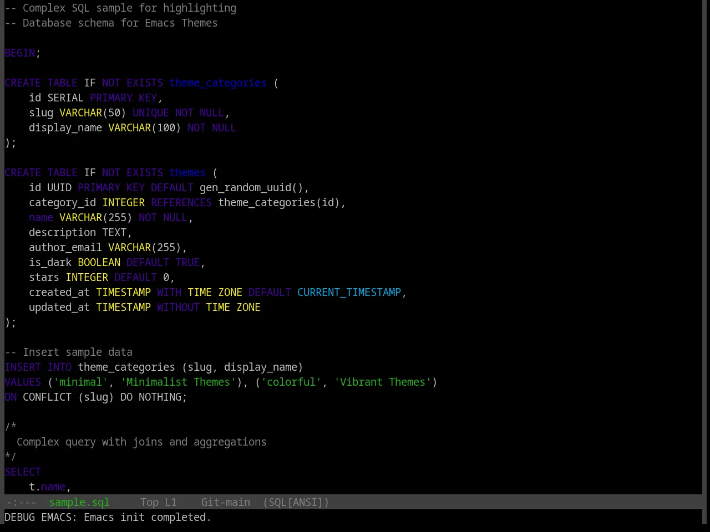The width and height of the screenshot is (710, 532).
Task: Click the 'minimal' string literal
Action: click(x=81, y=382)
